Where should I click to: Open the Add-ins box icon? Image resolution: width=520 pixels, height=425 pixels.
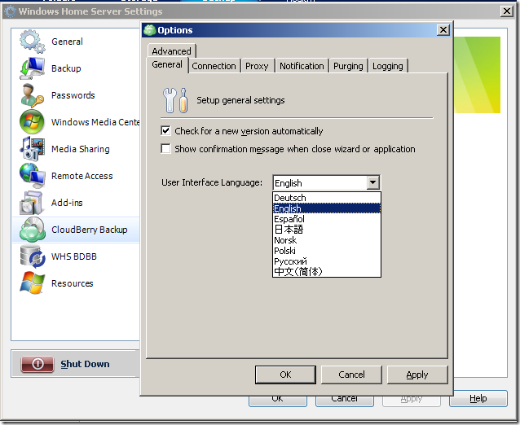pos(31,203)
